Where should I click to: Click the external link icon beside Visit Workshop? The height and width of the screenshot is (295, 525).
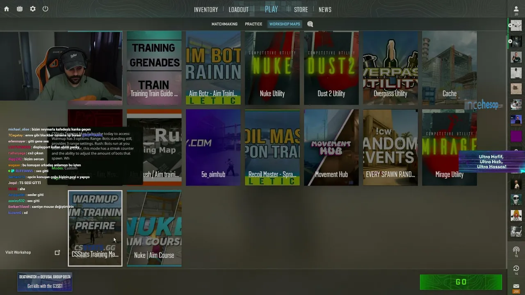pos(57,252)
